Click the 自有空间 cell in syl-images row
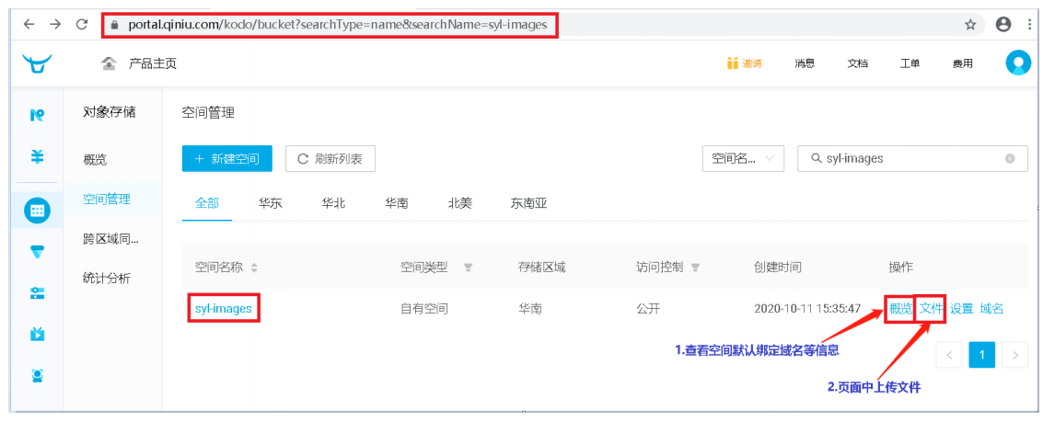 (x=423, y=309)
